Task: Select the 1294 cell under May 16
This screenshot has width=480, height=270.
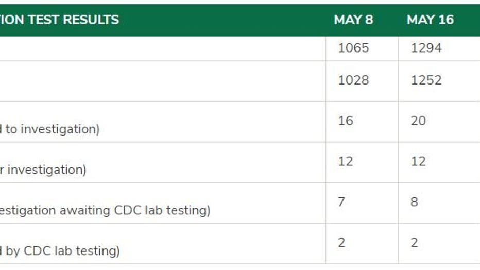Action: (426, 48)
